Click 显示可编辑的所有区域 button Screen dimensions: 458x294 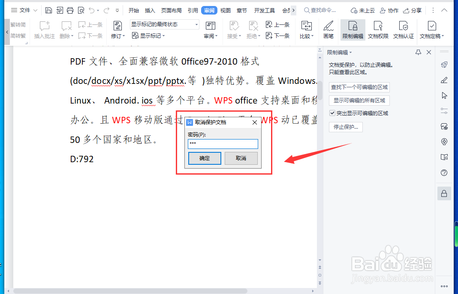(359, 101)
